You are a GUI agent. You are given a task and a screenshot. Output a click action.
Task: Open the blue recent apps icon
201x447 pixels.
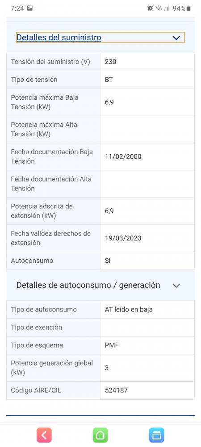click(x=157, y=435)
